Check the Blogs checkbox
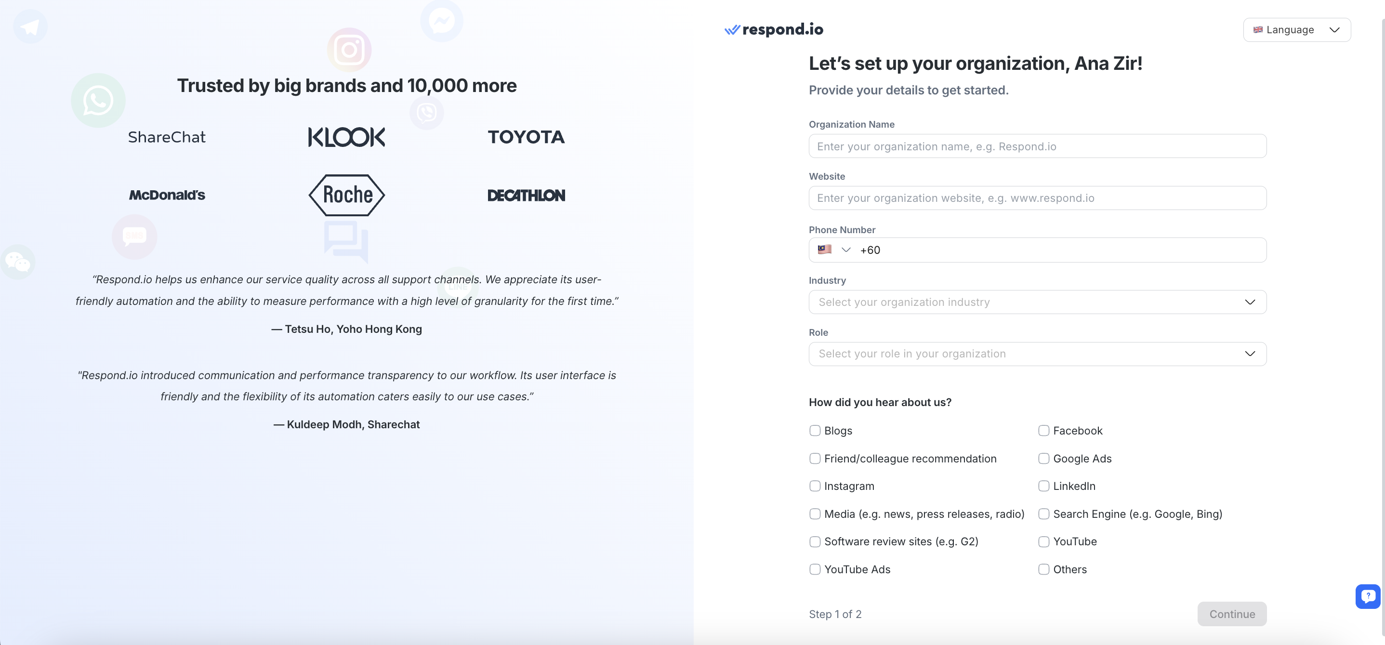 (x=815, y=431)
